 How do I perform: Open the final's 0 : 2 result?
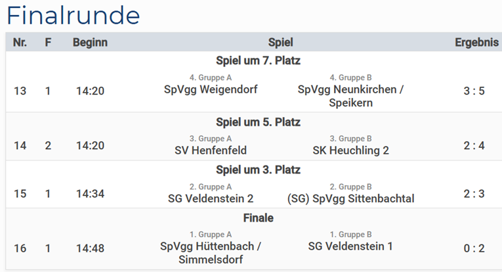click(474, 248)
